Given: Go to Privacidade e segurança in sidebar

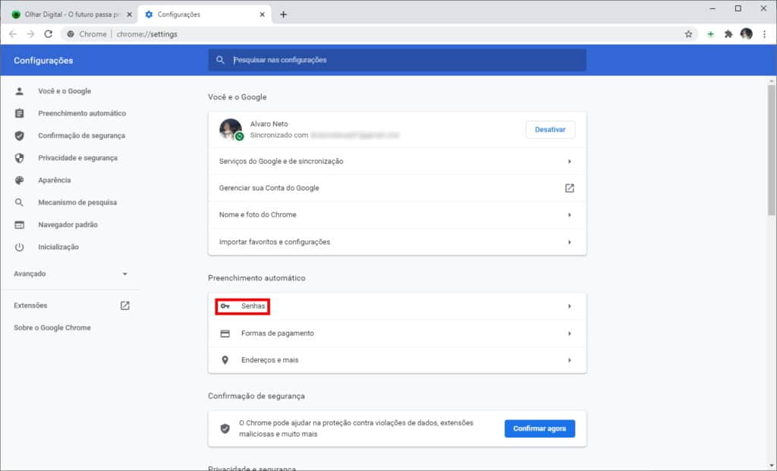Looking at the screenshot, I should point(78,158).
